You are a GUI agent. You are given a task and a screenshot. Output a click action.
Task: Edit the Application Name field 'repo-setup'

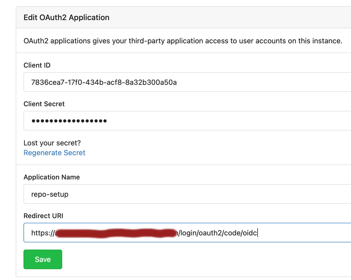point(187,194)
